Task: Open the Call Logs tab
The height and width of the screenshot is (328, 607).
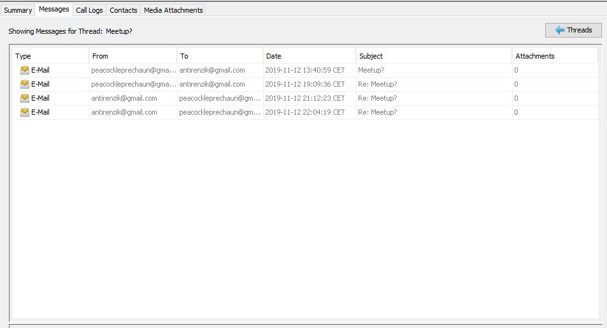Action: 89,10
